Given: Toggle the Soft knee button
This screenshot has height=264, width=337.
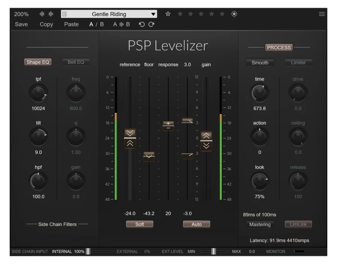Looking at the screenshot, I should click(x=140, y=224).
